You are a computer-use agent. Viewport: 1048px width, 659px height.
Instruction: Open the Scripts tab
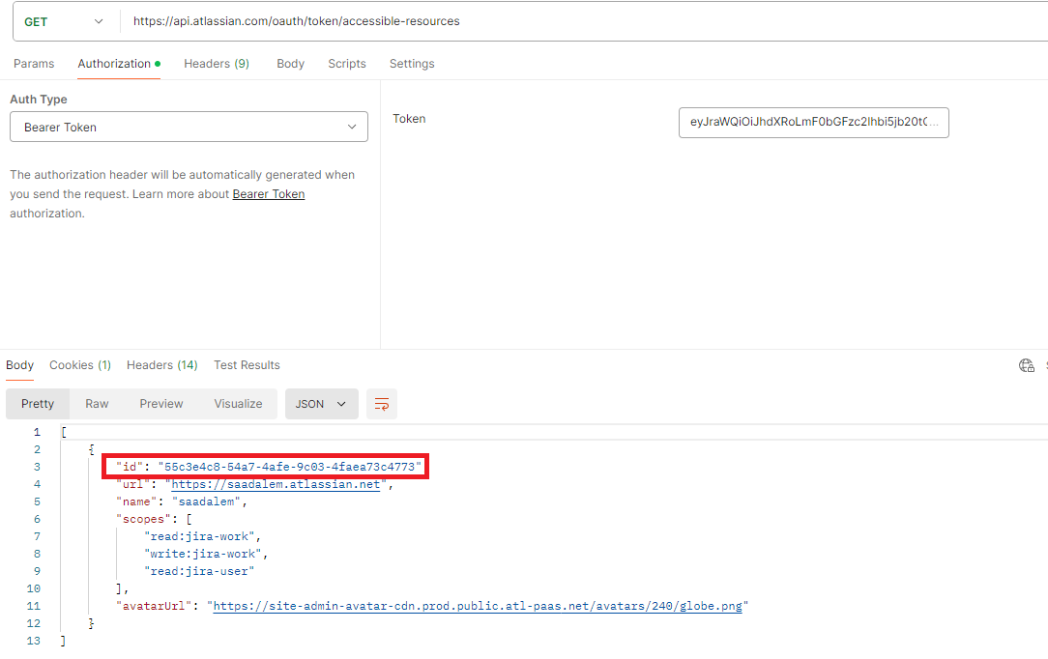[x=346, y=63]
